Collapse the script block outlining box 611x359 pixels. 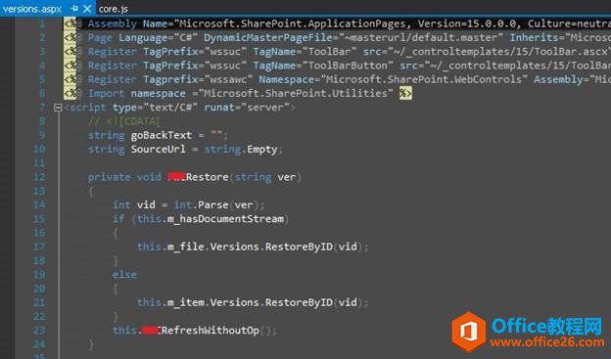pyautogui.click(x=57, y=108)
